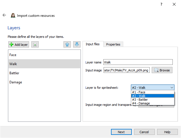Switch to the Properties tab
The image size is (181, 138).
coord(113,44)
